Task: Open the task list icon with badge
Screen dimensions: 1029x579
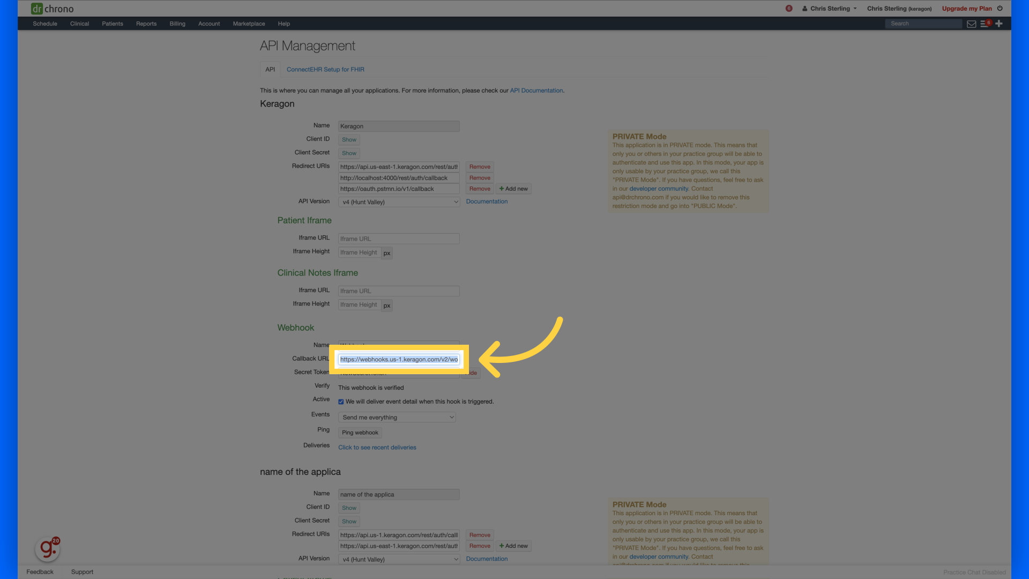Action: 985,24
